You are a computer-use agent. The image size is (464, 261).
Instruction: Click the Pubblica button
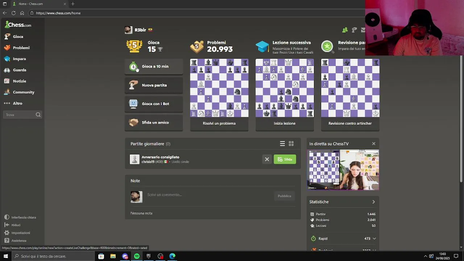(x=284, y=196)
